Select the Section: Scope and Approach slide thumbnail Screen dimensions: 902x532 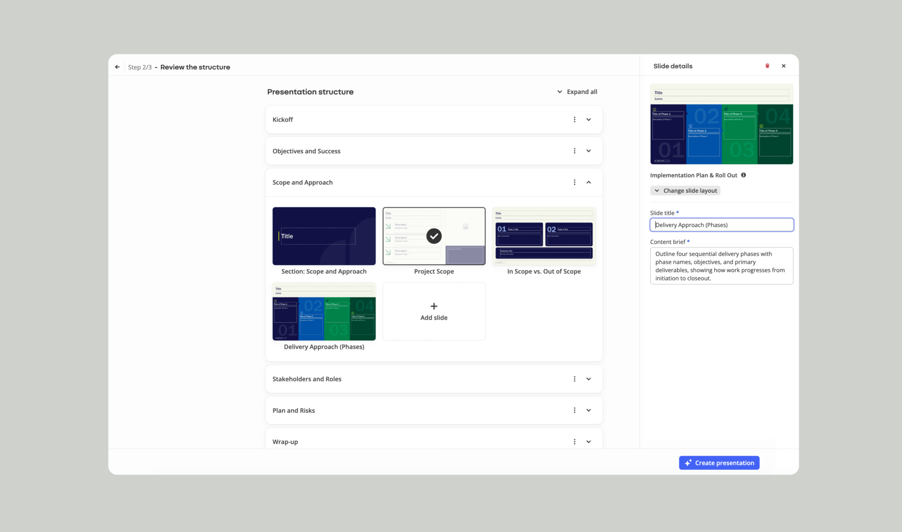[x=324, y=236]
